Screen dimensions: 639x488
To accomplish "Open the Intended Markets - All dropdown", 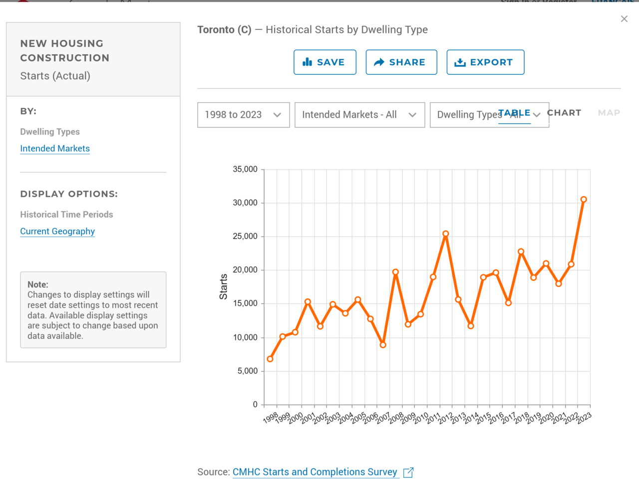I will point(359,115).
